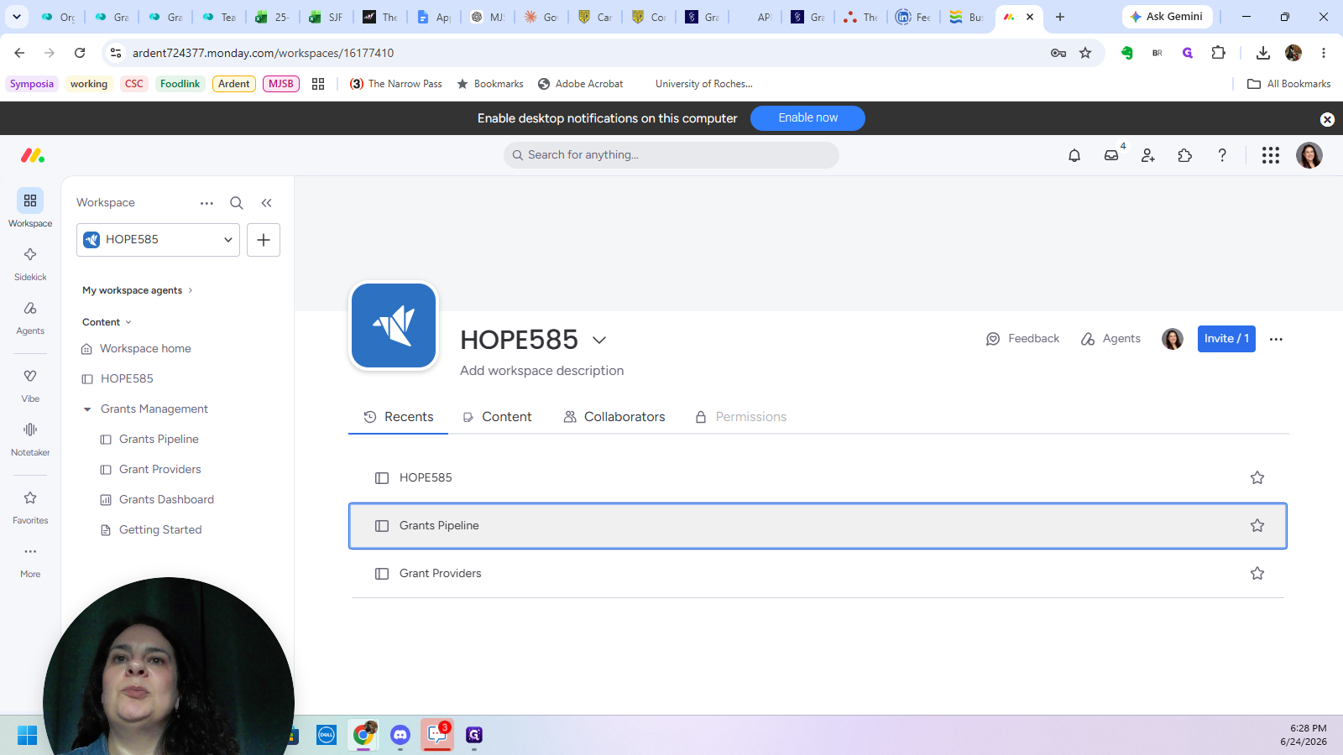
Task: Collapse the Grants Management folder
Action: pos(87,409)
